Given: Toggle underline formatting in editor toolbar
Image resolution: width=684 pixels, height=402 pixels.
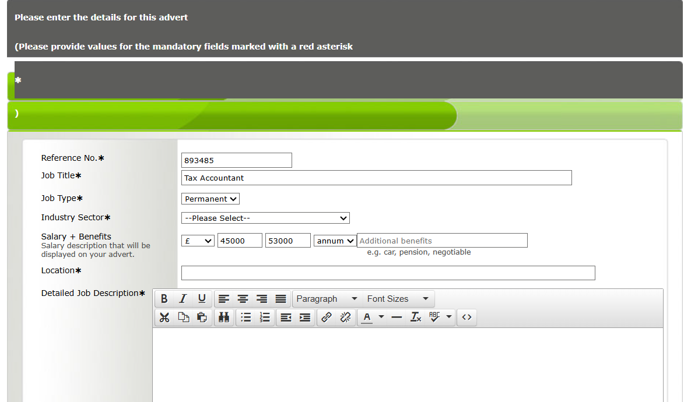Looking at the screenshot, I should point(202,299).
